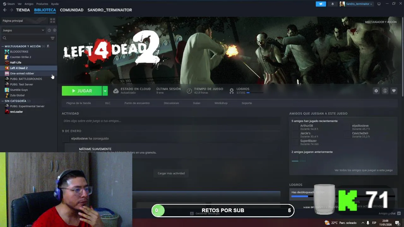Open the JUGAR button dropdown arrow

coord(105,91)
